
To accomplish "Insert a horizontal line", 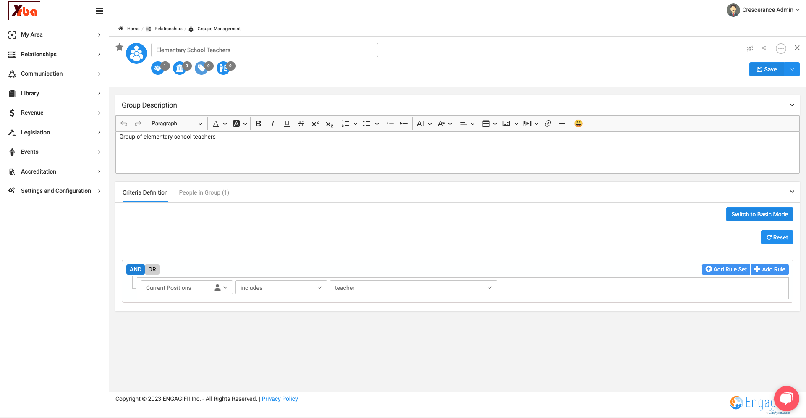I will 562,124.
